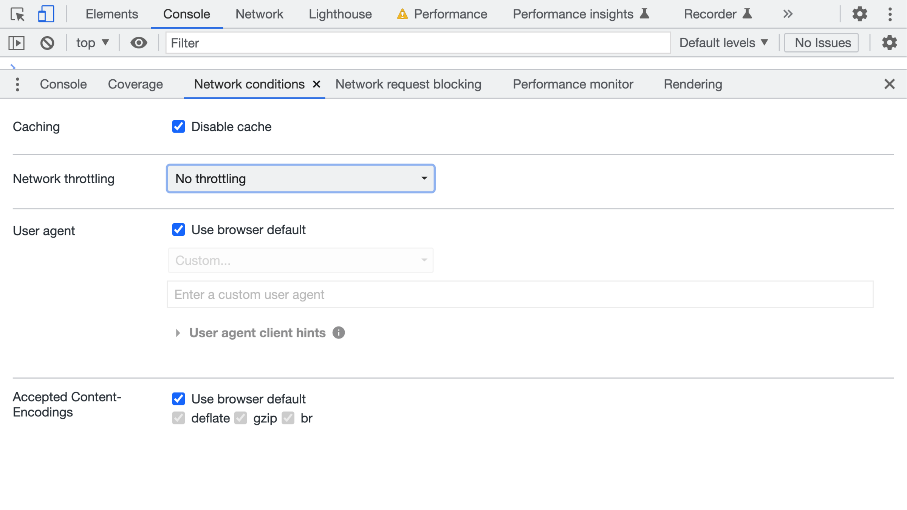Click the eye live expression icon

click(139, 43)
